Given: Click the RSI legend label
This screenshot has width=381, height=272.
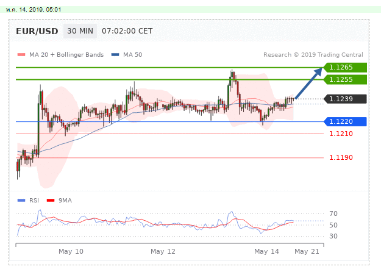Looking at the screenshot, I should click(x=34, y=201).
